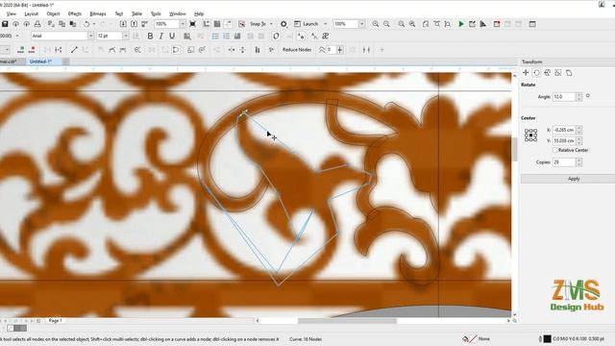This screenshot has height=346, width=615.
Task: Click the Zoom in magnifier icon
Action: [x=376, y=24]
